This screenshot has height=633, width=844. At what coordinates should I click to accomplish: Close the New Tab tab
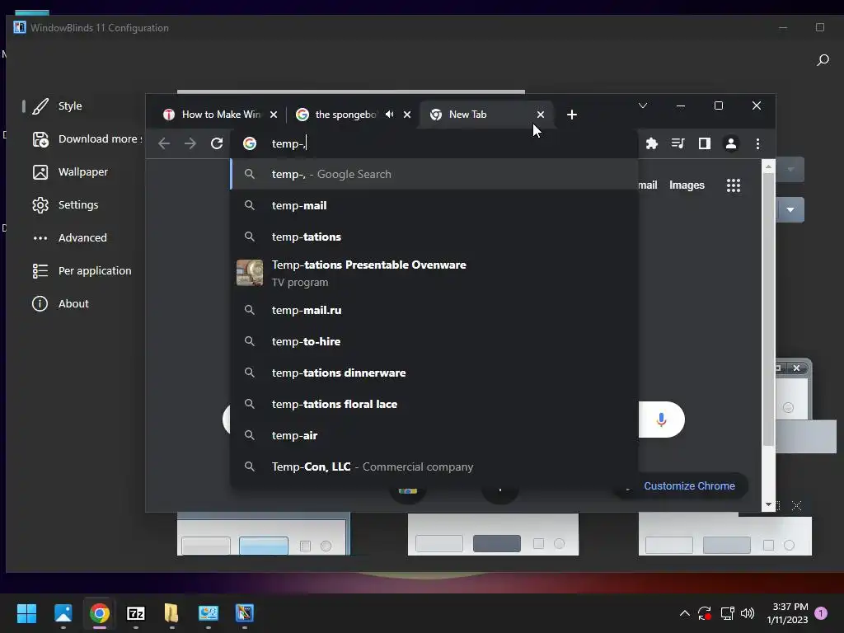point(541,114)
